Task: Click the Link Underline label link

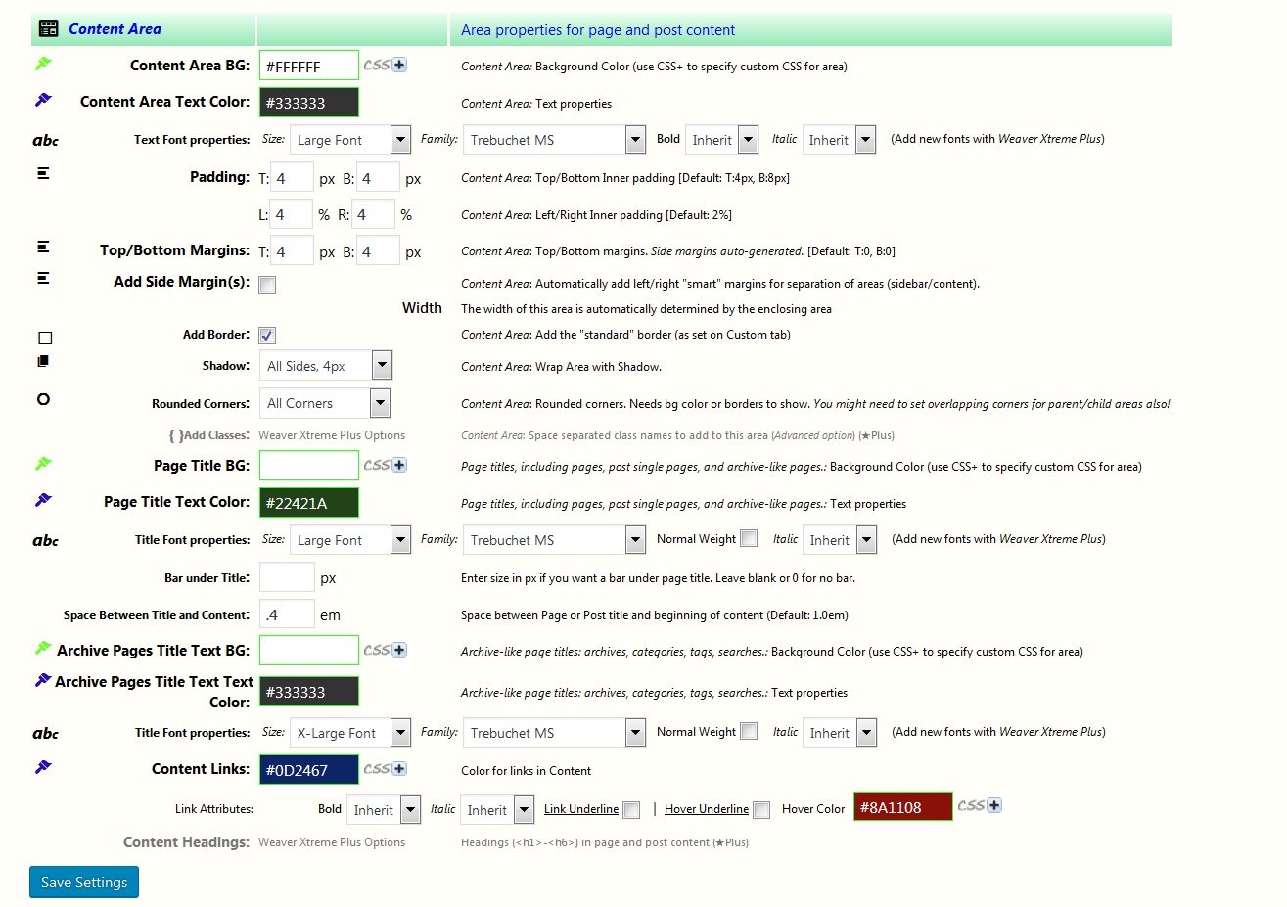Action: click(581, 809)
